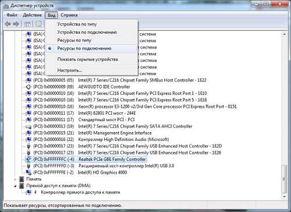This screenshot has width=291, height=212.
Task: Click the vertical scrollbar thumb
Action: point(284,179)
